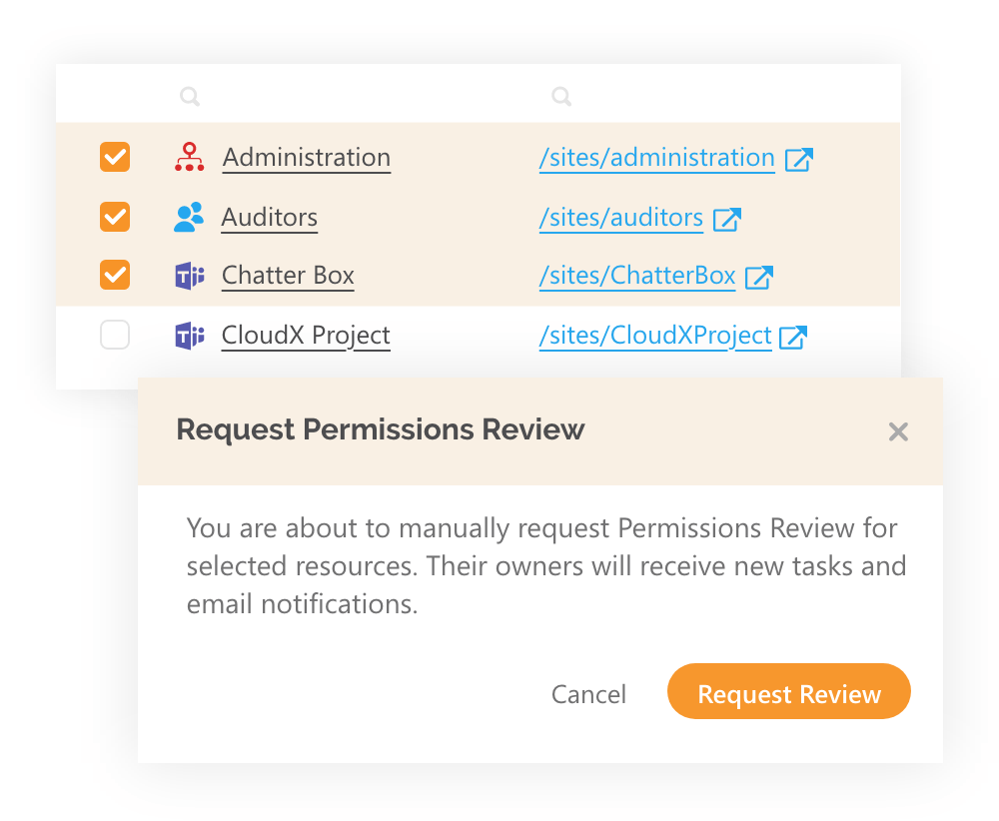Image resolution: width=999 pixels, height=821 pixels.
Task: Click the orange Request Review button
Action: (789, 692)
